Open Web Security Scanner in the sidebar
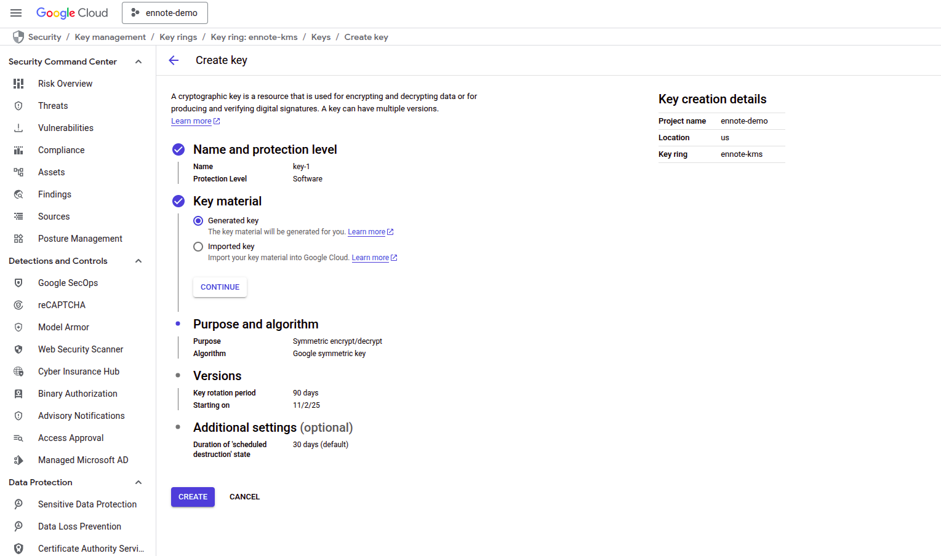The image size is (941, 556). click(81, 349)
